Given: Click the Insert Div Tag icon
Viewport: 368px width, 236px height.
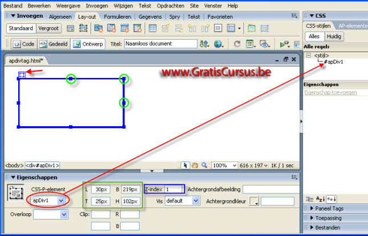Looking at the screenshot, I should [71, 28].
